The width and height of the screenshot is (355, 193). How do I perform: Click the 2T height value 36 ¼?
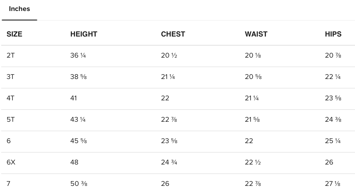pos(78,56)
